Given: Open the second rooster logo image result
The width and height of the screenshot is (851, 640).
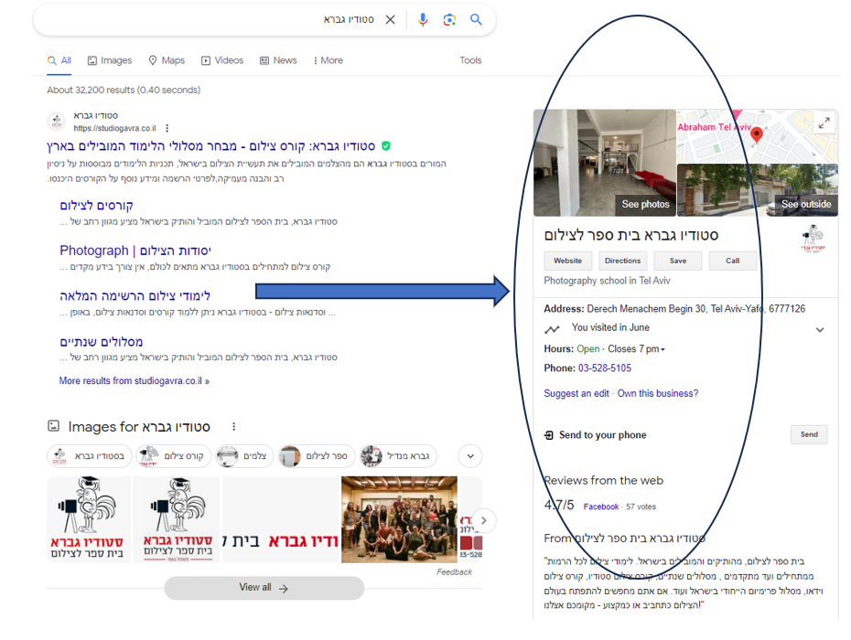Looking at the screenshot, I should coord(177,519).
